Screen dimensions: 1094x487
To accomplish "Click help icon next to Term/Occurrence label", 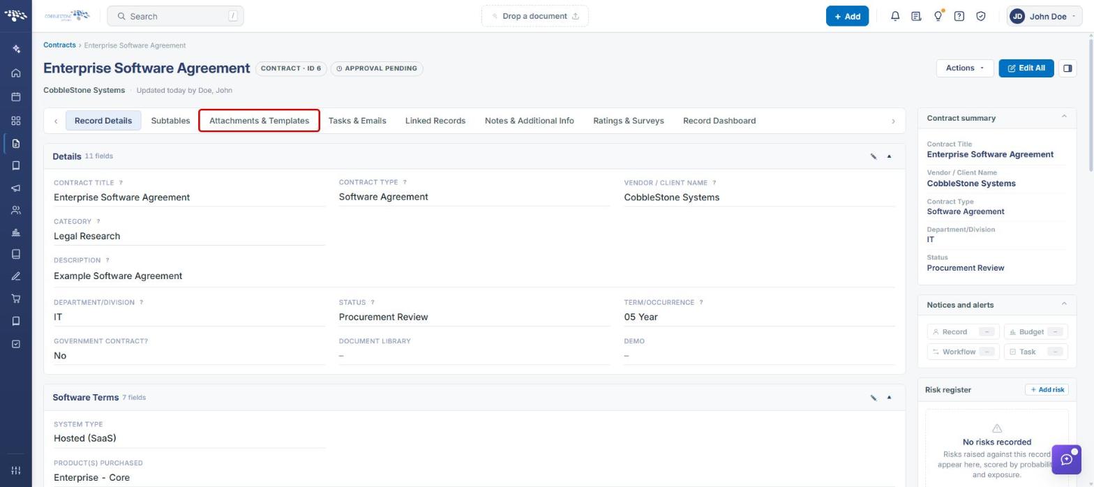I will [701, 303].
